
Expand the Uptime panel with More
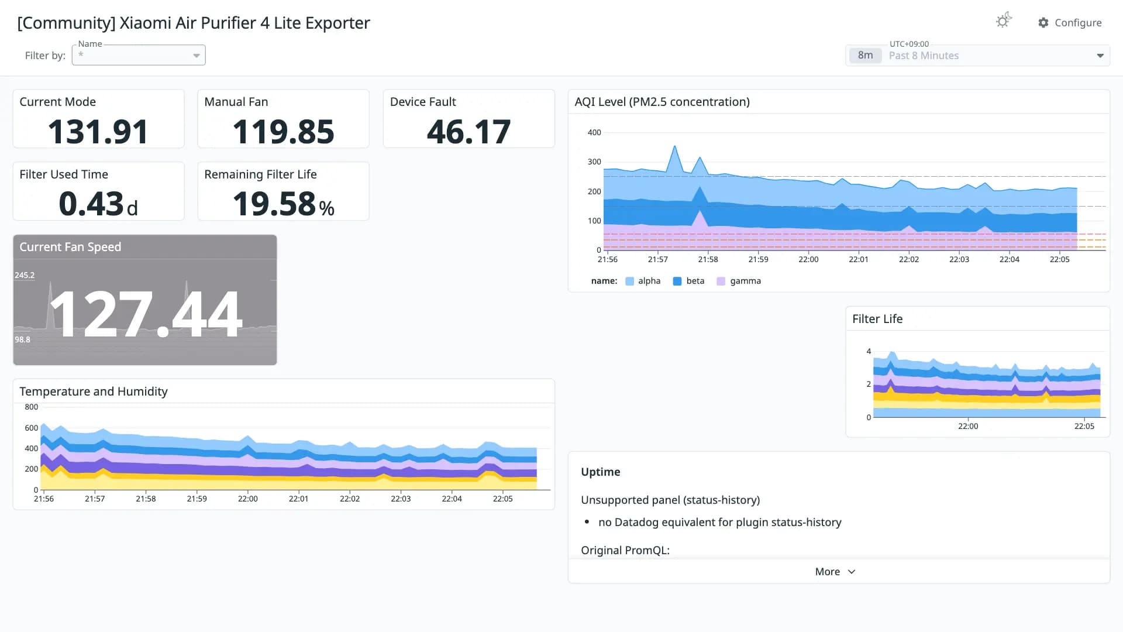[x=835, y=572]
